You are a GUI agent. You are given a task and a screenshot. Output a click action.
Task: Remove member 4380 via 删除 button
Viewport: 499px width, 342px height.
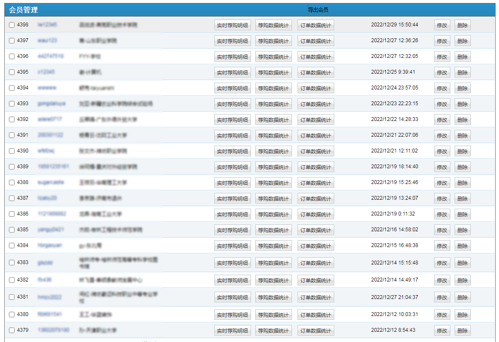pos(462,315)
